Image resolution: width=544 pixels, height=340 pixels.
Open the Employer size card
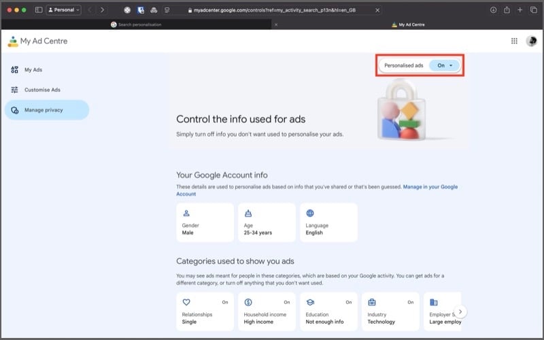pyautogui.click(x=443, y=311)
